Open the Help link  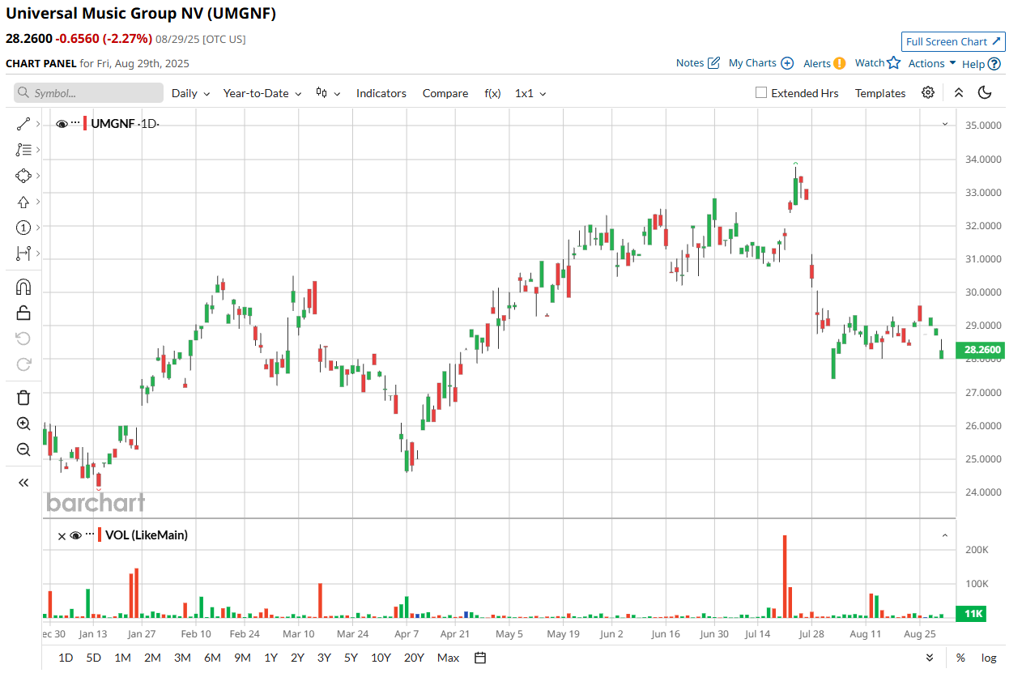pos(982,63)
